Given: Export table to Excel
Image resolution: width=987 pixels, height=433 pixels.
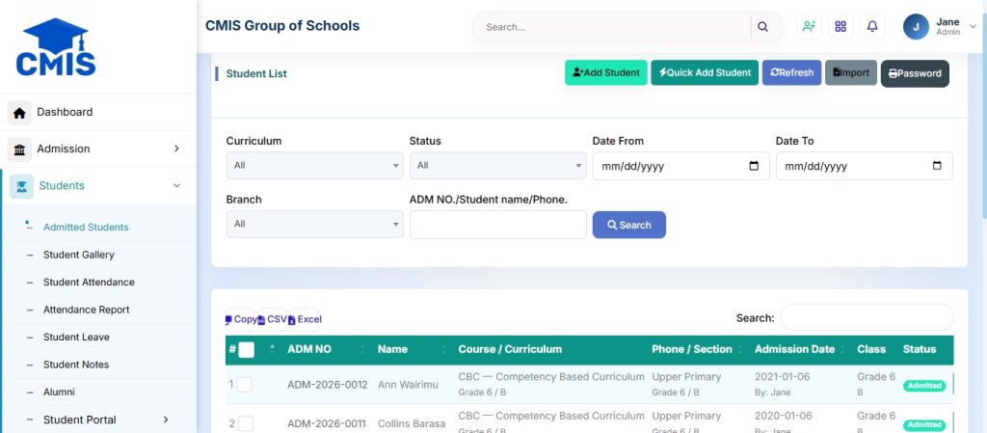Looking at the screenshot, I should [x=305, y=320].
